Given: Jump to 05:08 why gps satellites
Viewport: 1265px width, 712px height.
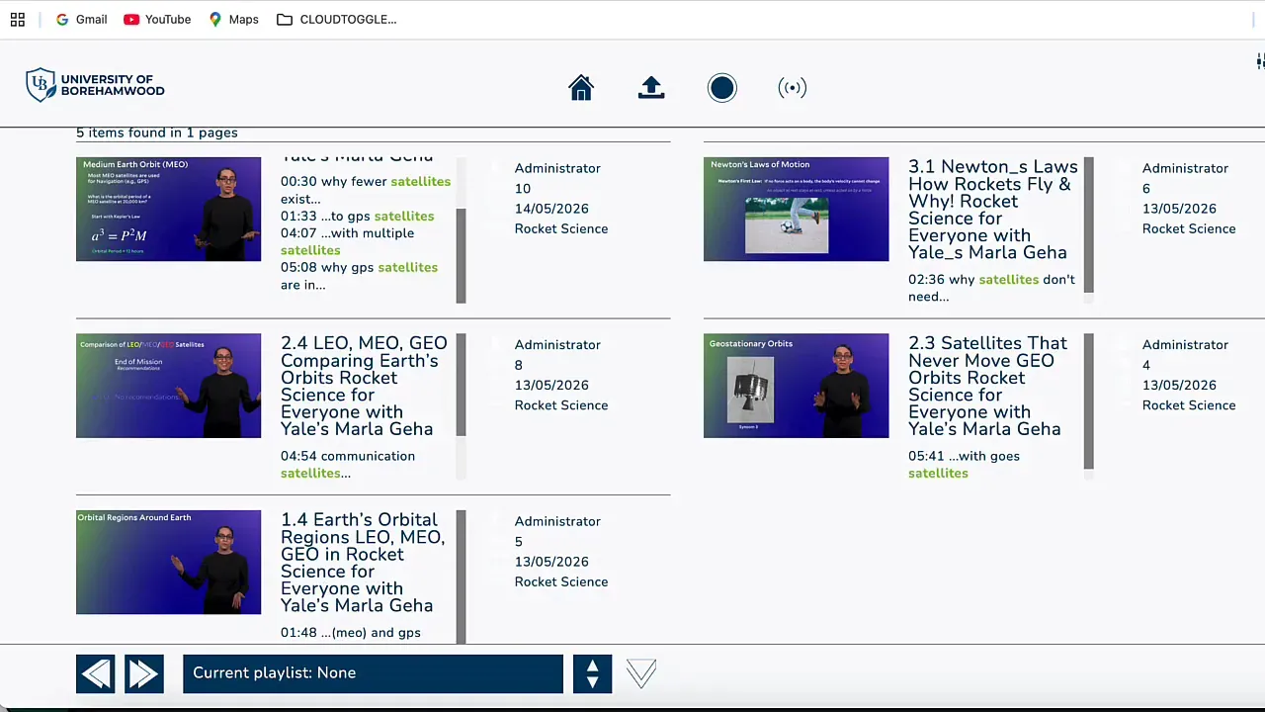Looking at the screenshot, I should [x=359, y=276].
